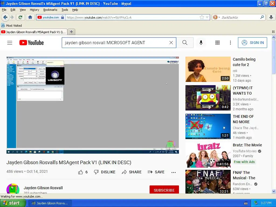Viewport: 276px width, 207px height.
Task: Click the YouTube Movies channel name
Action: tap(244, 151)
